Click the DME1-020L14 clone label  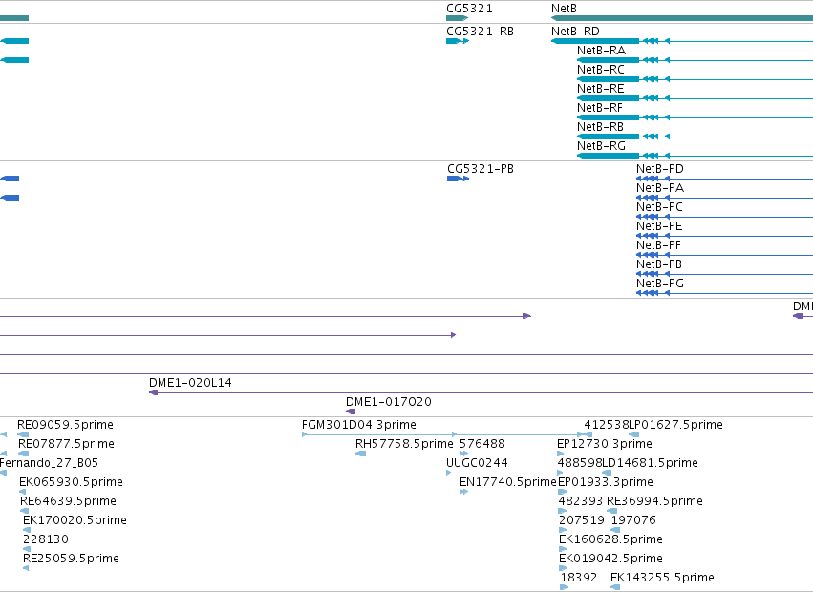[x=190, y=383]
